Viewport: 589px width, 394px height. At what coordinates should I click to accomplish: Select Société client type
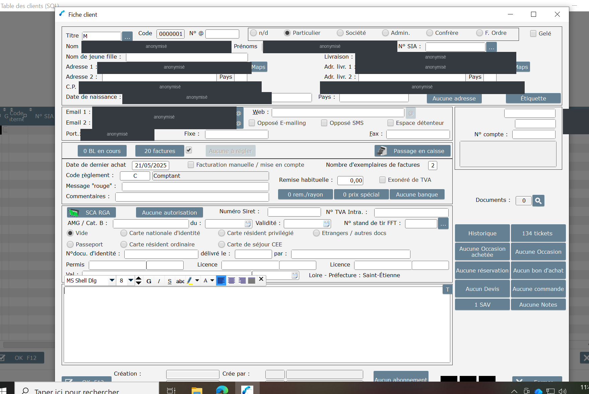click(340, 33)
